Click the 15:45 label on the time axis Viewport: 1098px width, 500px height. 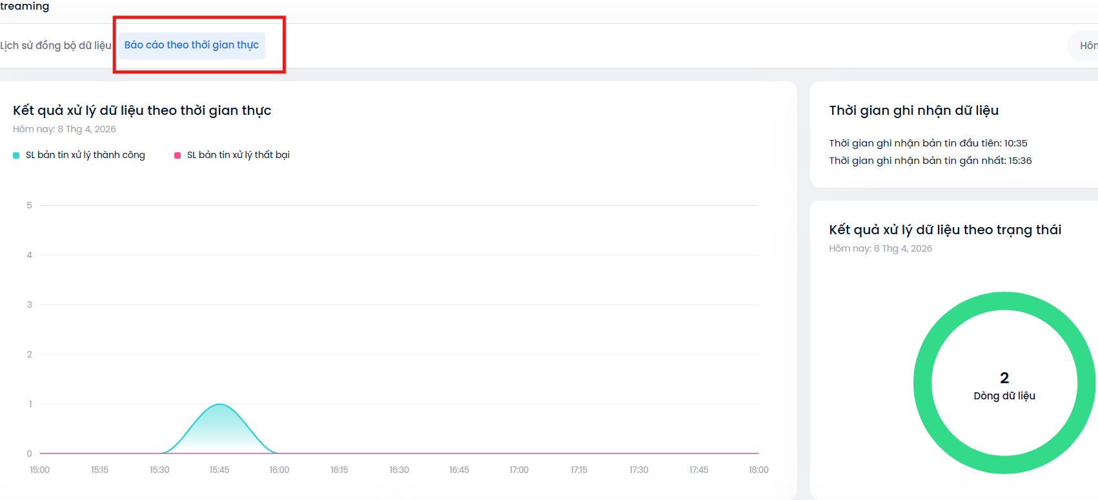click(x=219, y=470)
